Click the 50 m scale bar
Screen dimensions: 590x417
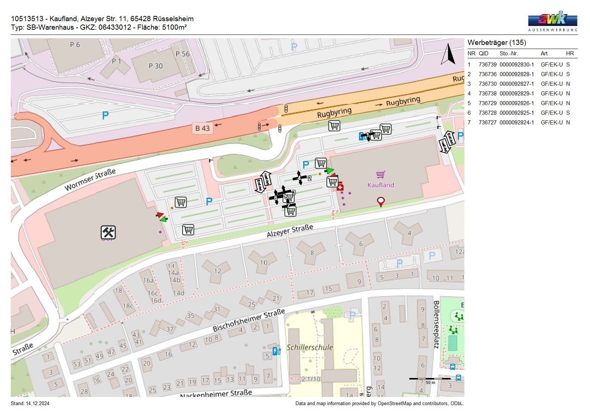(429, 379)
